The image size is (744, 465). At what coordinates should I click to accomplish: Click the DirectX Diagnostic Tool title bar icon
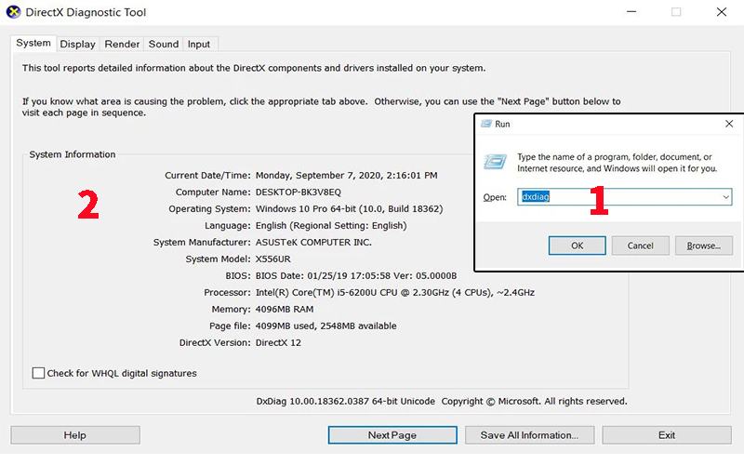click(13, 12)
